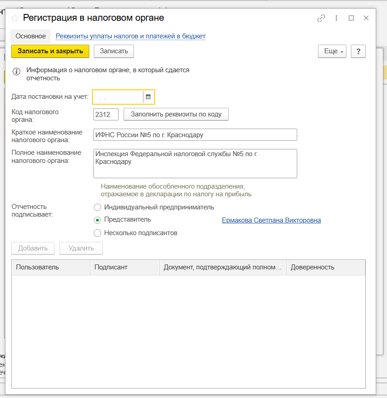Sort table by Пользователь column header
The image size is (387, 398).
pos(51,267)
